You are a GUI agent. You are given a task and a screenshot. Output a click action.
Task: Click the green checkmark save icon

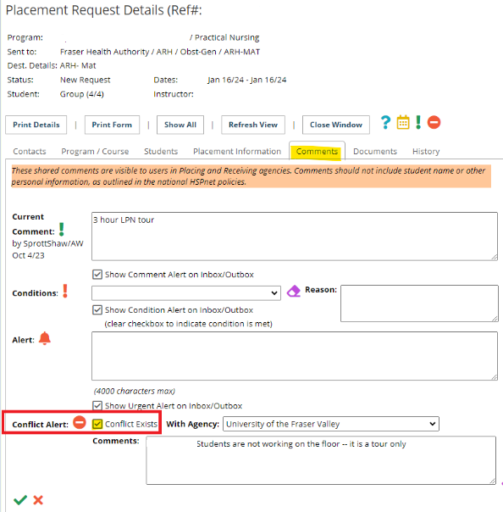point(20,500)
